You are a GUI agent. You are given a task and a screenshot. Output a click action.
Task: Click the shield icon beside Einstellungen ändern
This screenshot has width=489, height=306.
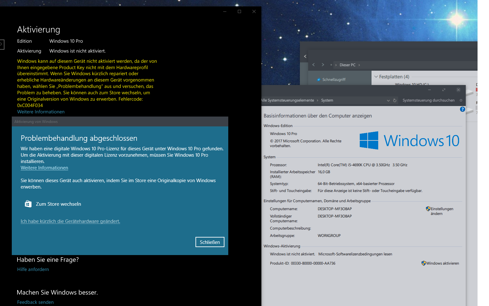pos(428,209)
